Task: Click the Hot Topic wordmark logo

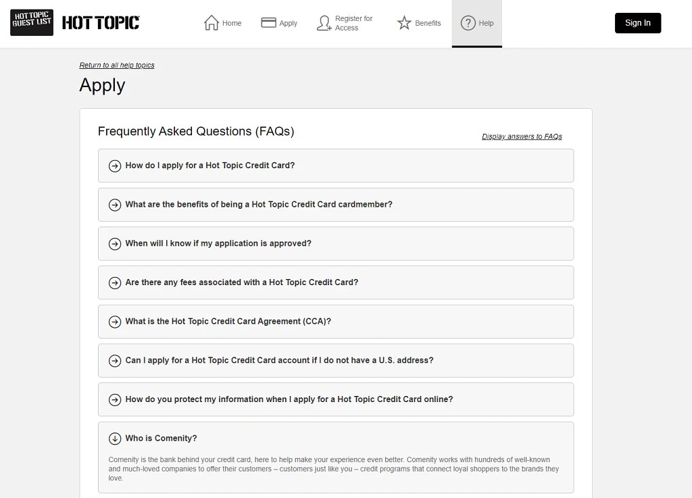Action: point(101,22)
